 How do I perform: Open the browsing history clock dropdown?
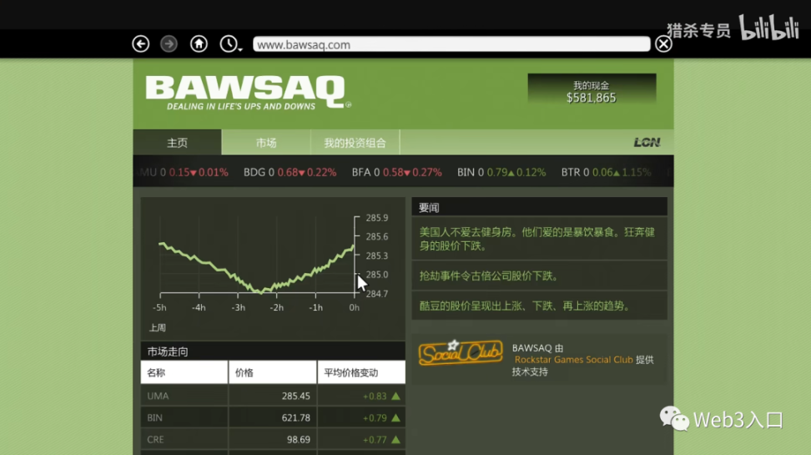230,44
